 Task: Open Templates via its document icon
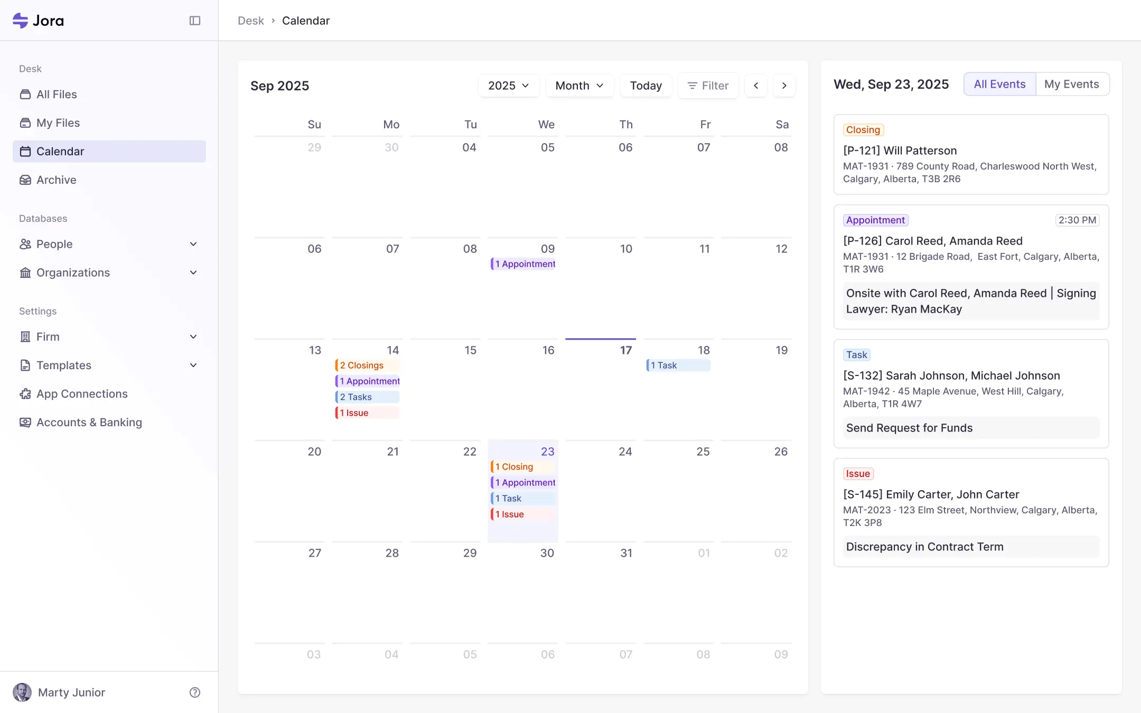coord(25,365)
